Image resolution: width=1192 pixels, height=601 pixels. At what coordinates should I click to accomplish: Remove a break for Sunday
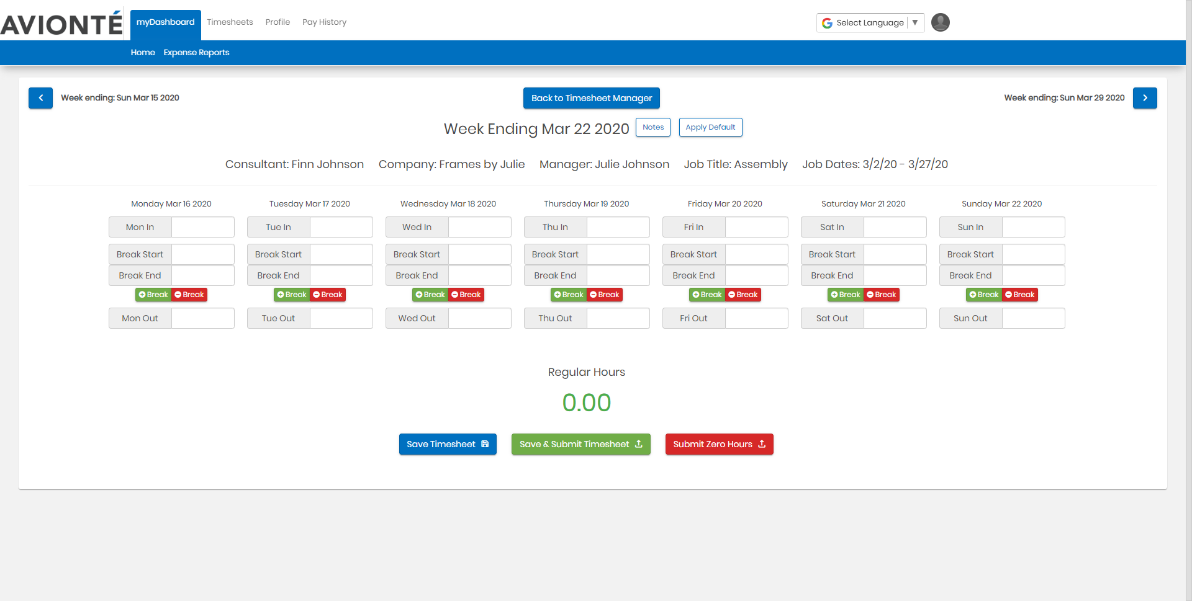click(x=1020, y=295)
